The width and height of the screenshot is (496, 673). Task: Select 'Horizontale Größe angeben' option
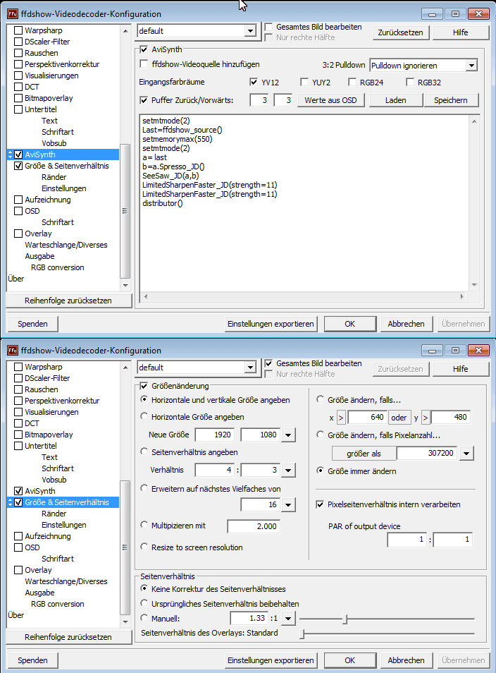144,416
